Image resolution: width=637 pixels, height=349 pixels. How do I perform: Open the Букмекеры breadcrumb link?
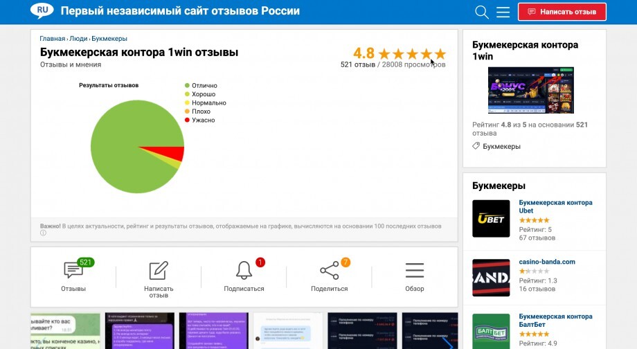(109, 39)
